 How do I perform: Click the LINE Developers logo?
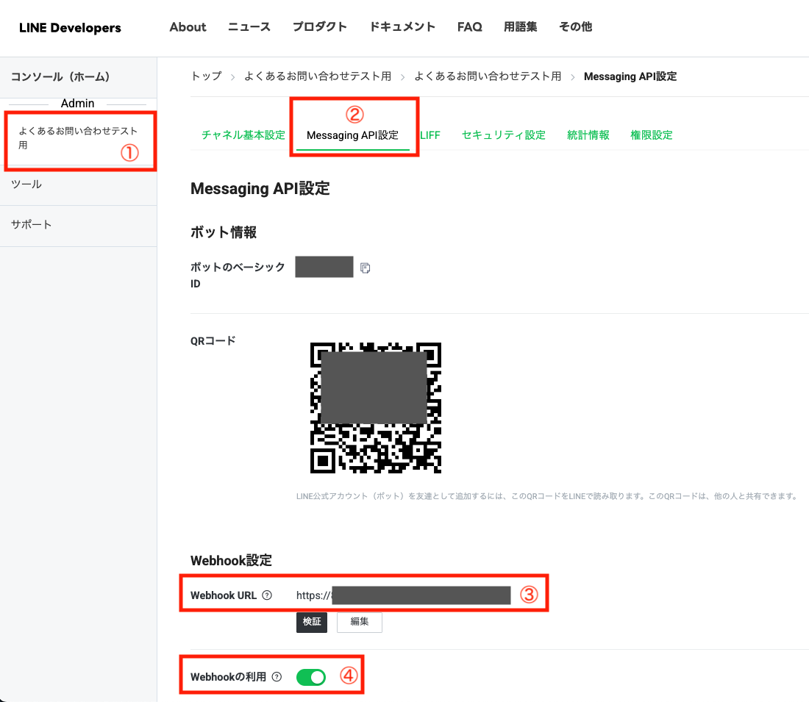click(x=70, y=28)
